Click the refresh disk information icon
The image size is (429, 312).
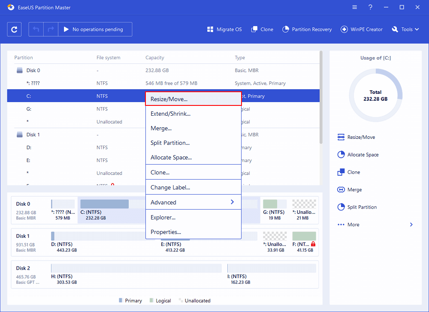coord(14,29)
